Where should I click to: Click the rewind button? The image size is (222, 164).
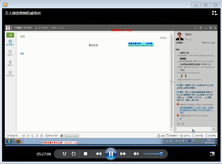click(x=98, y=154)
